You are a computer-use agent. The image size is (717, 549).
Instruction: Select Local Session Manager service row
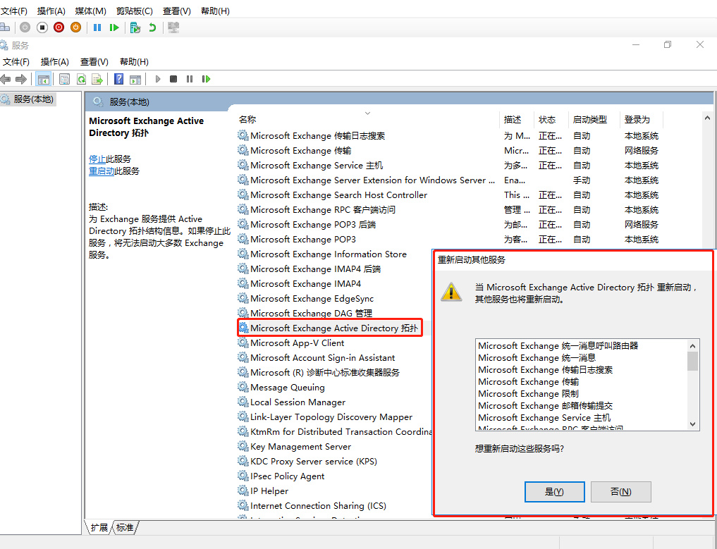point(298,402)
